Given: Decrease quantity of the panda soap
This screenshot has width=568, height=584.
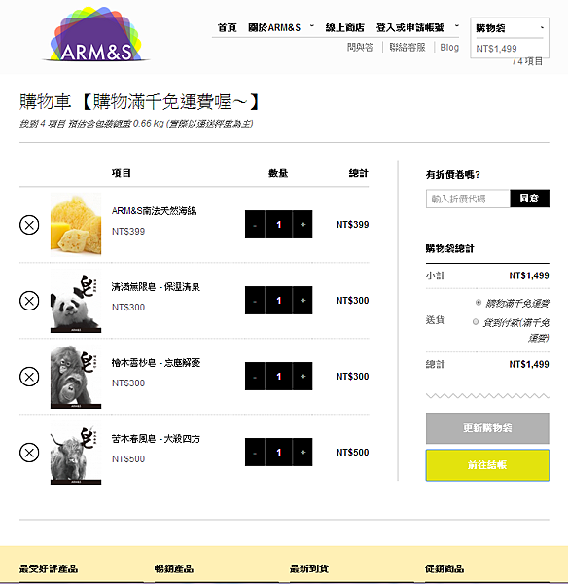Looking at the screenshot, I should (x=255, y=300).
